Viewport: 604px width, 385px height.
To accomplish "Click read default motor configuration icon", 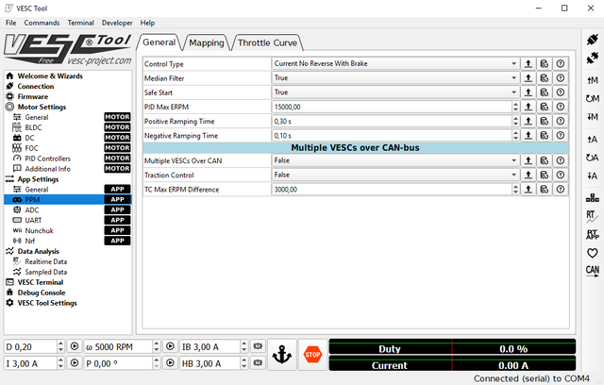I will coord(592,98).
